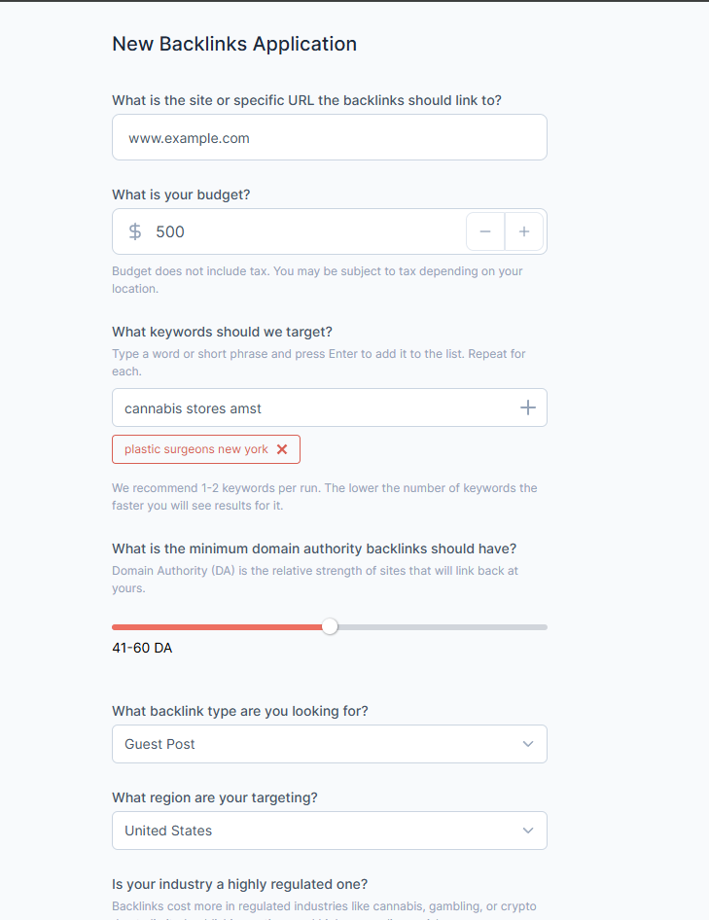The width and height of the screenshot is (709, 920).
Task: Click the minus icon to decrease budget
Action: [485, 231]
